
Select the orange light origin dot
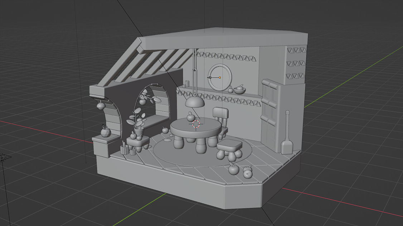click(x=220, y=77)
